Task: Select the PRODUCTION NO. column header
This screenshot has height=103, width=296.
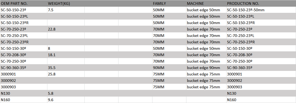Action: [x=261, y=3]
